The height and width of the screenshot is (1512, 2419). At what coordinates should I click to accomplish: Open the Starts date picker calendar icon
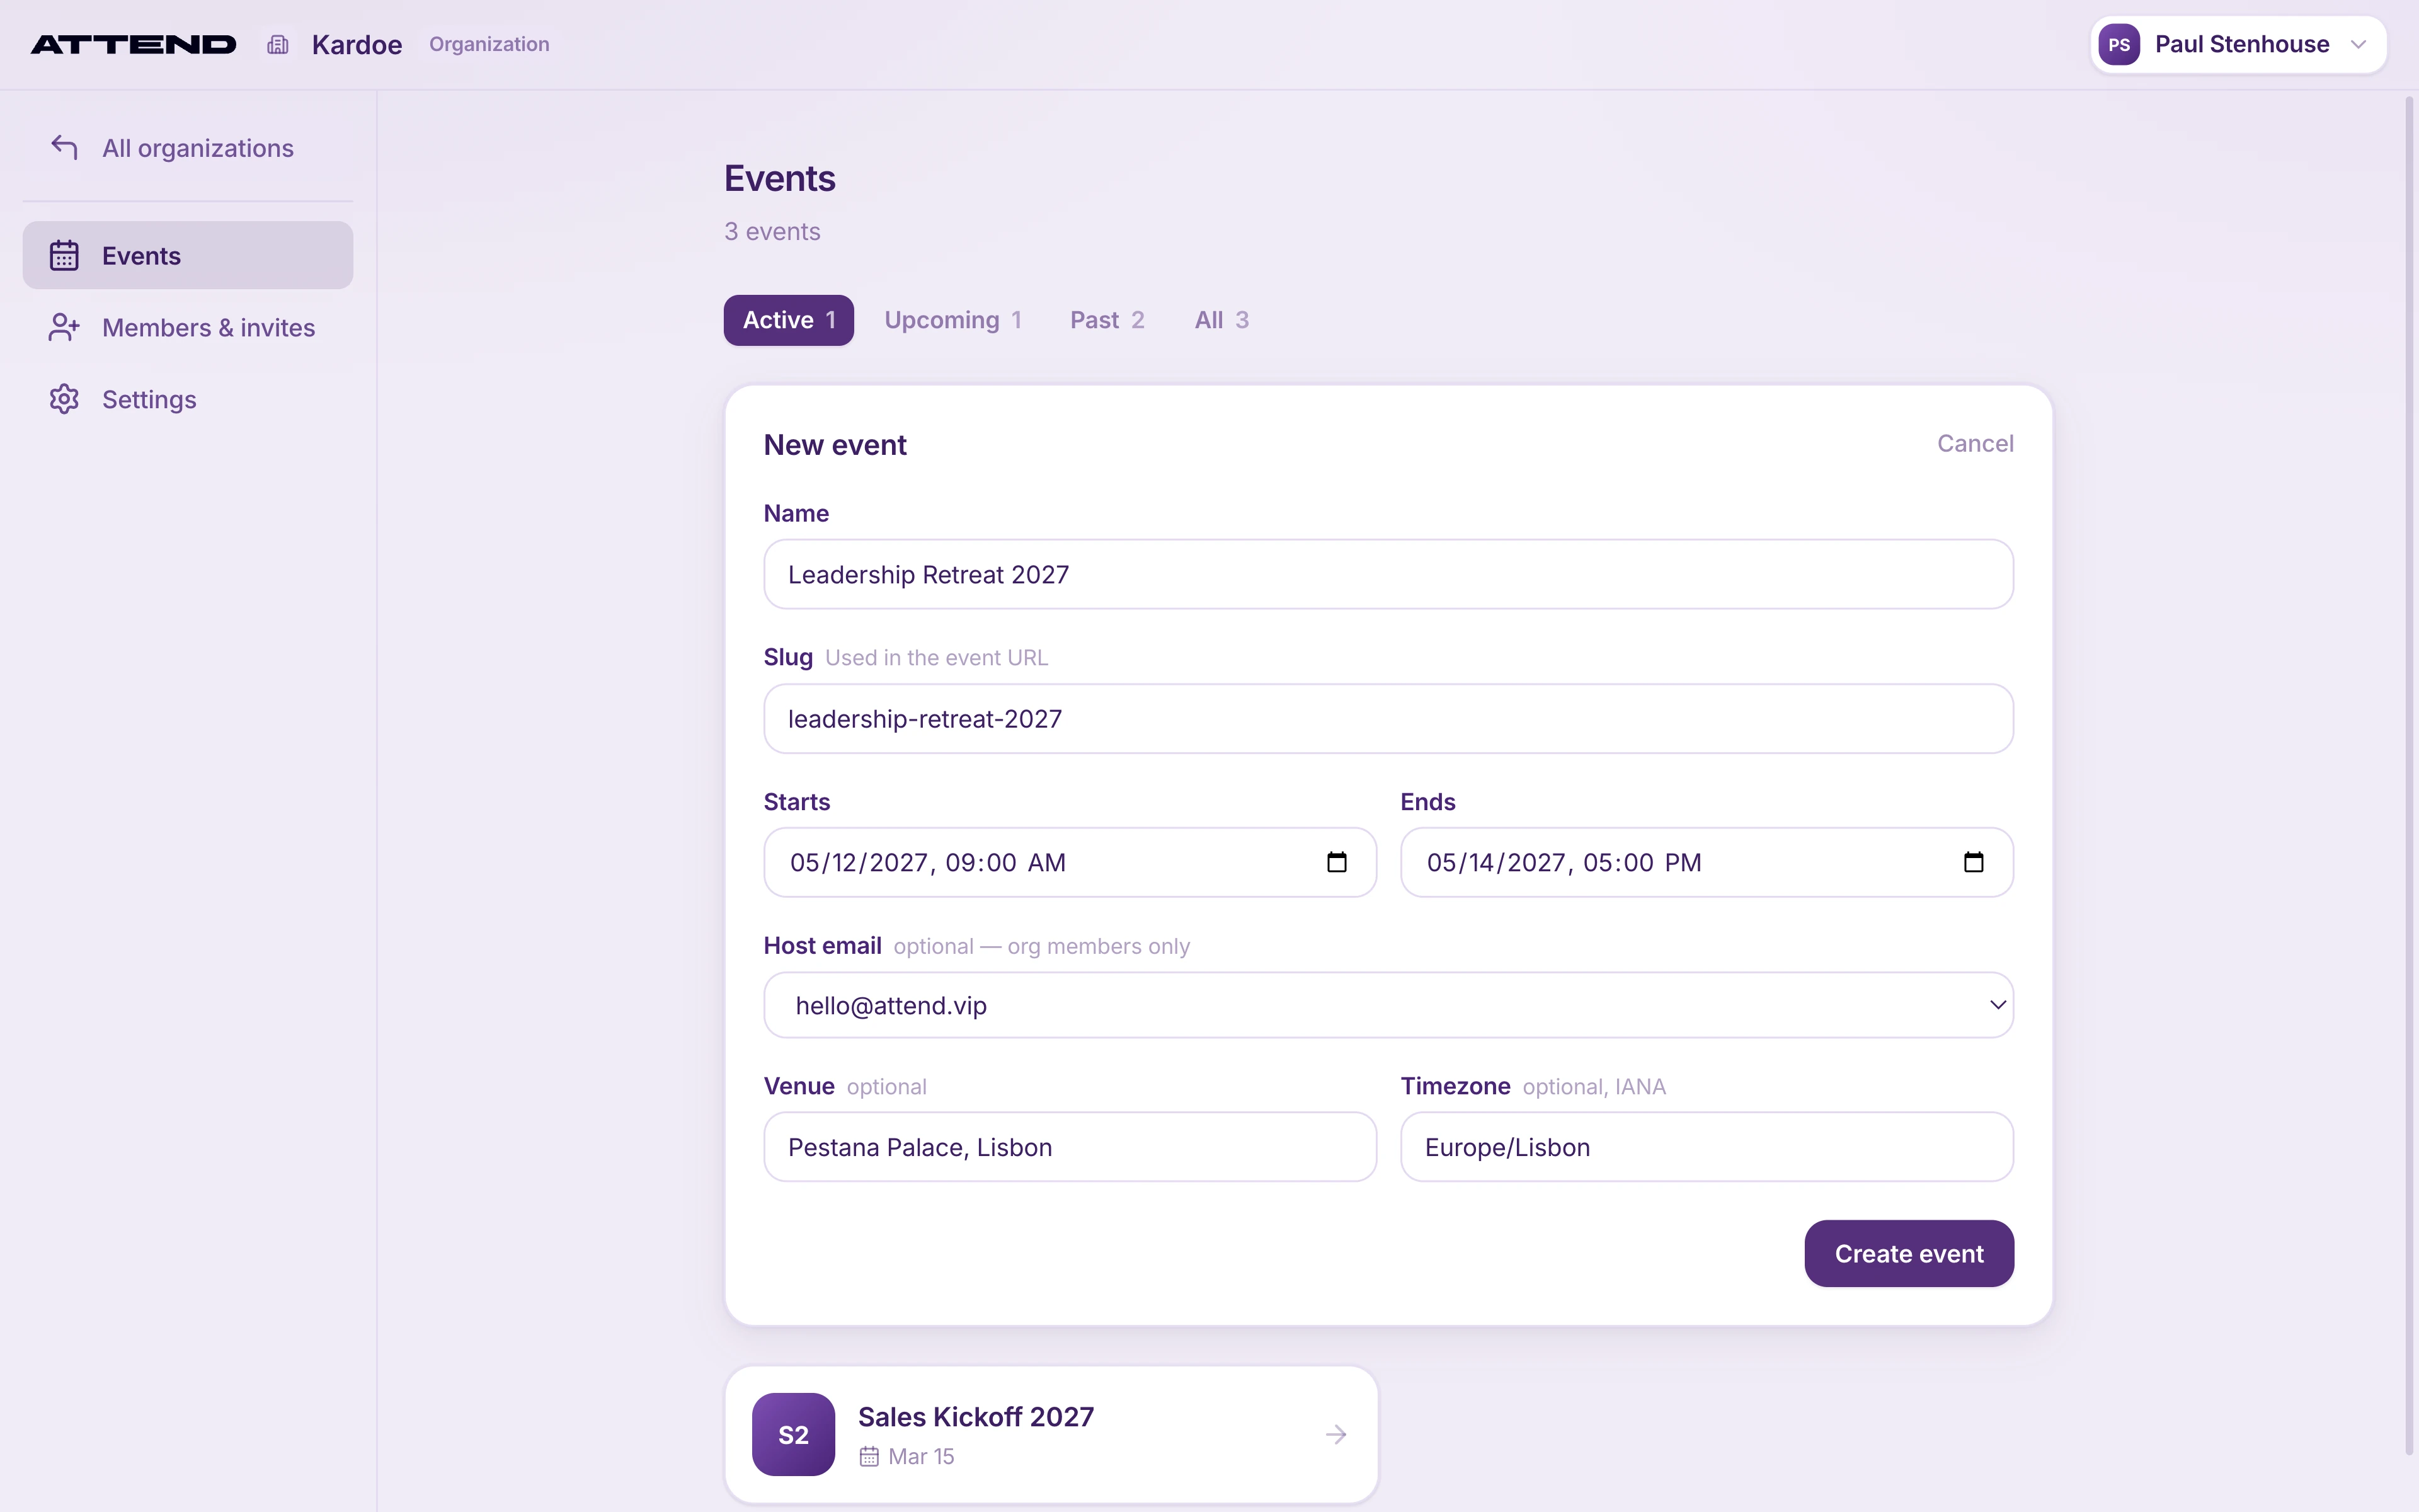point(1337,862)
